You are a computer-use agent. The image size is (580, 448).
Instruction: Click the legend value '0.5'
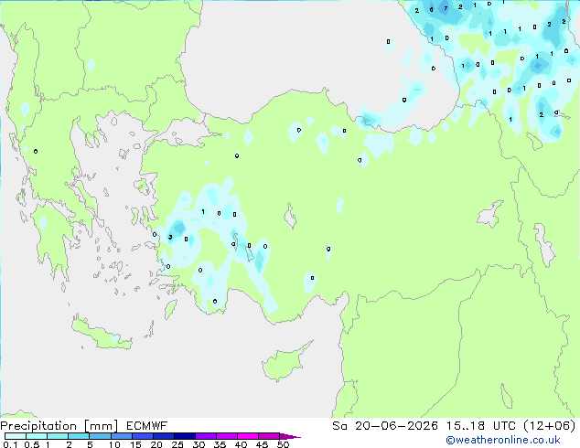32,444
